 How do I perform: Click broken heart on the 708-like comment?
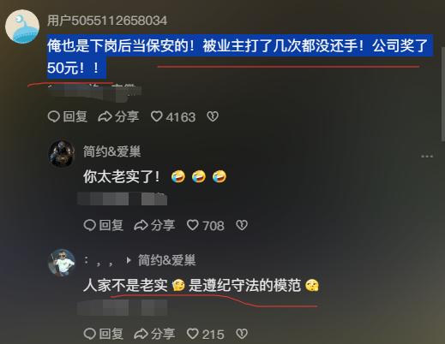coord(242,225)
